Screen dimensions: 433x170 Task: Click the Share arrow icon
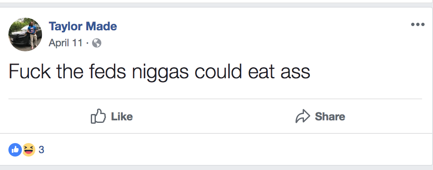coord(303,117)
